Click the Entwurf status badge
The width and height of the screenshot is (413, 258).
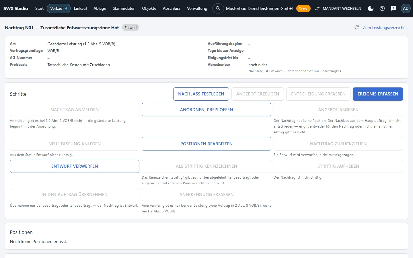coord(131,28)
